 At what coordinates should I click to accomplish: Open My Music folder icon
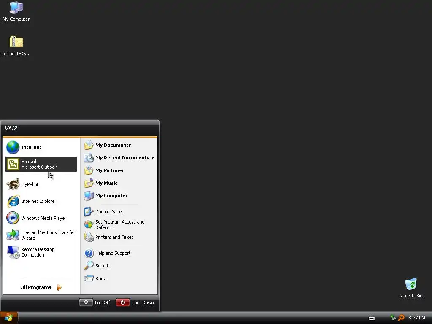pyautogui.click(x=89, y=183)
